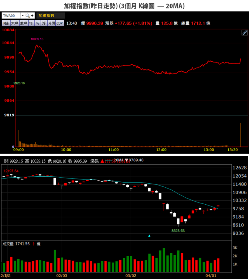Select the K線 chart button
This screenshot has height=279, width=249.
pos(6,23)
